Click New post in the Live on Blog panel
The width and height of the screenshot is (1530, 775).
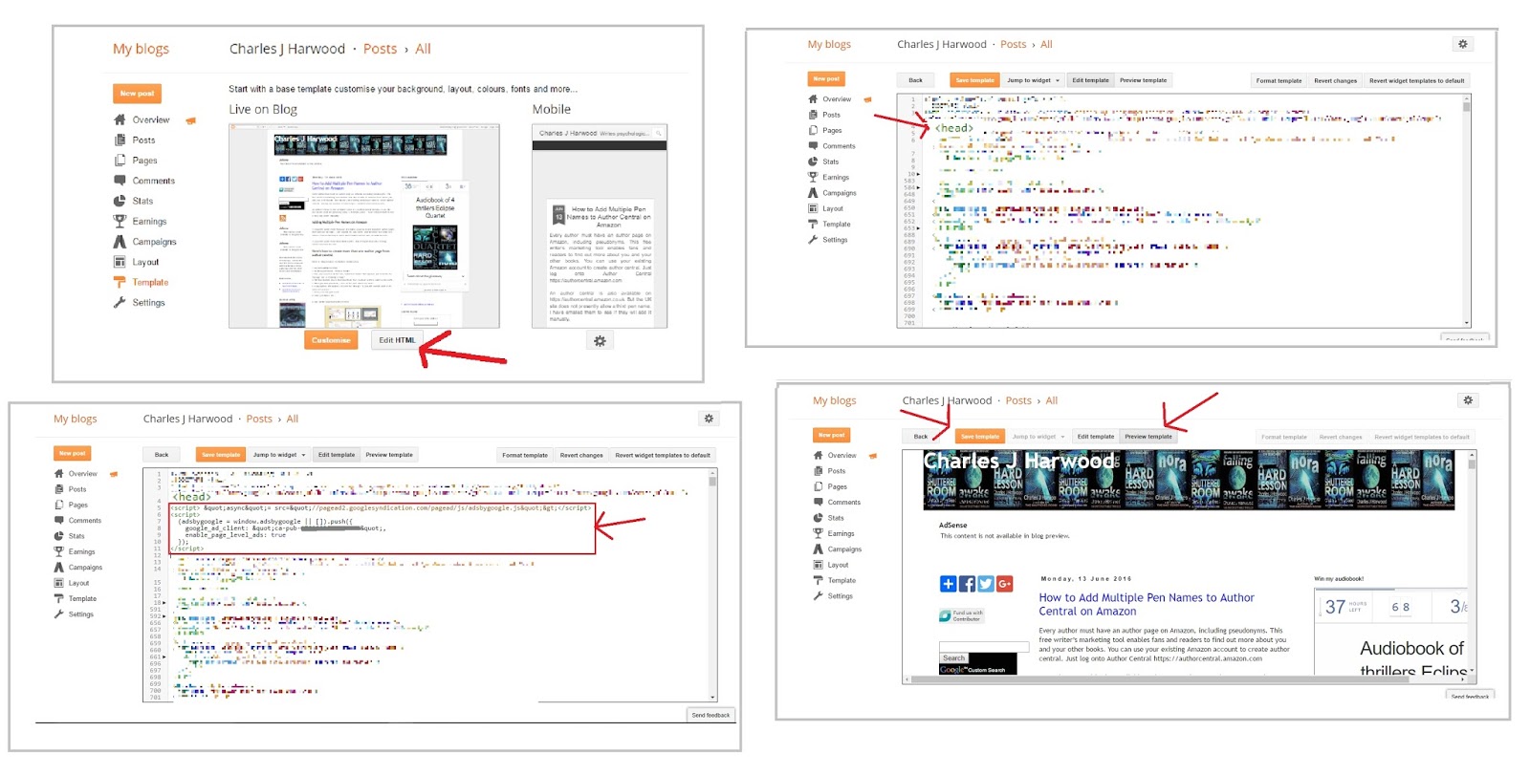[137, 94]
